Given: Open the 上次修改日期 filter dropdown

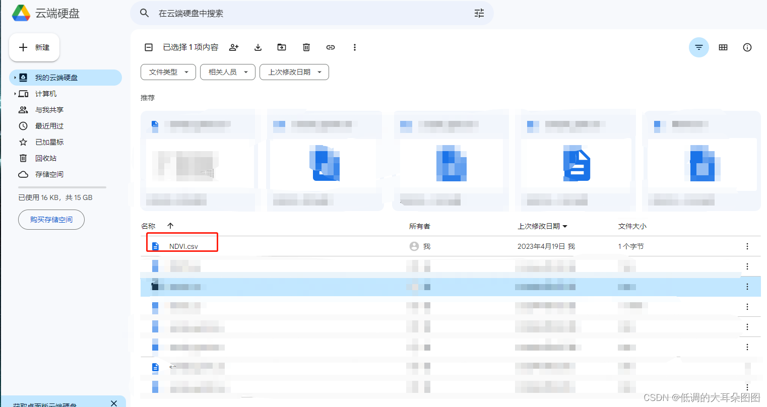Looking at the screenshot, I should click(x=294, y=72).
